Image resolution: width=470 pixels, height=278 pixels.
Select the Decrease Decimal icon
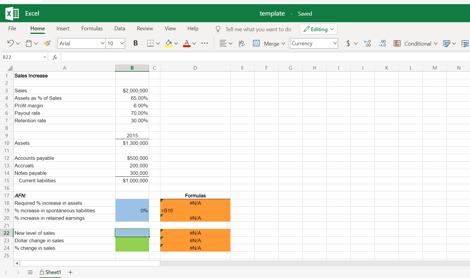(x=382, y=43)
